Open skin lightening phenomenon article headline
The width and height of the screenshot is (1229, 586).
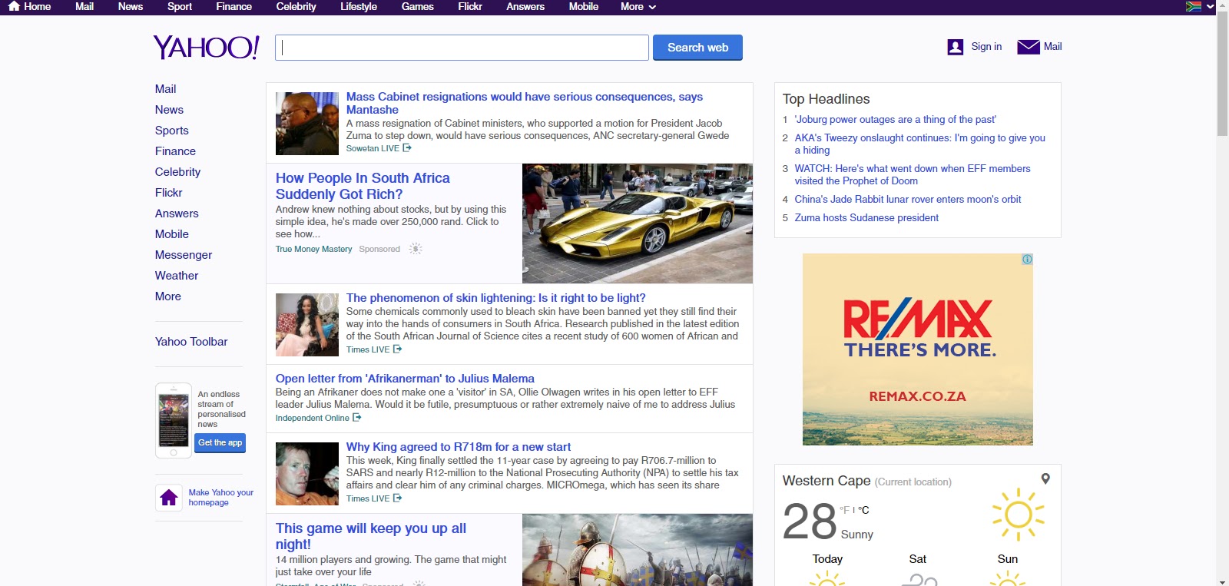coord(496,298)
